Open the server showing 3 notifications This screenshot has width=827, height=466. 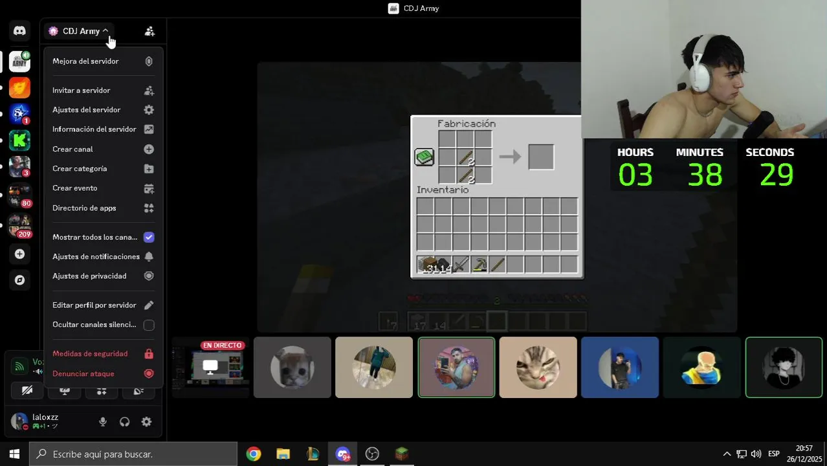point(19,166)
